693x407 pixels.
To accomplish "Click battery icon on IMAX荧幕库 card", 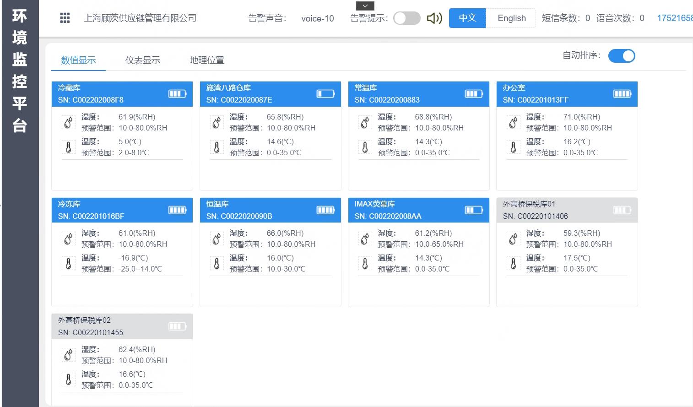I will pyautogui.click(x=474, y=210).
